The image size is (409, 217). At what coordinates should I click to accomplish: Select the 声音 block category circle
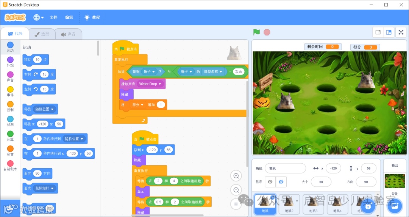coord(10,74)
